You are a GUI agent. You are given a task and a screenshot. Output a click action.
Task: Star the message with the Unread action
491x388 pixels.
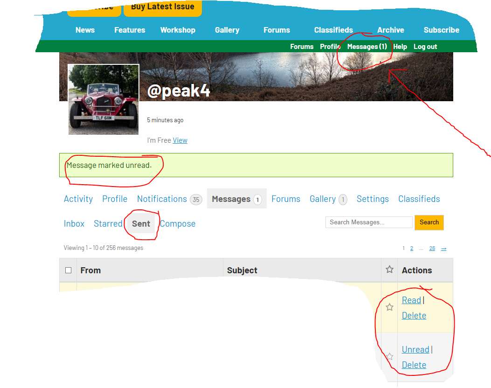pyautogui.click(x=389, y=356)
